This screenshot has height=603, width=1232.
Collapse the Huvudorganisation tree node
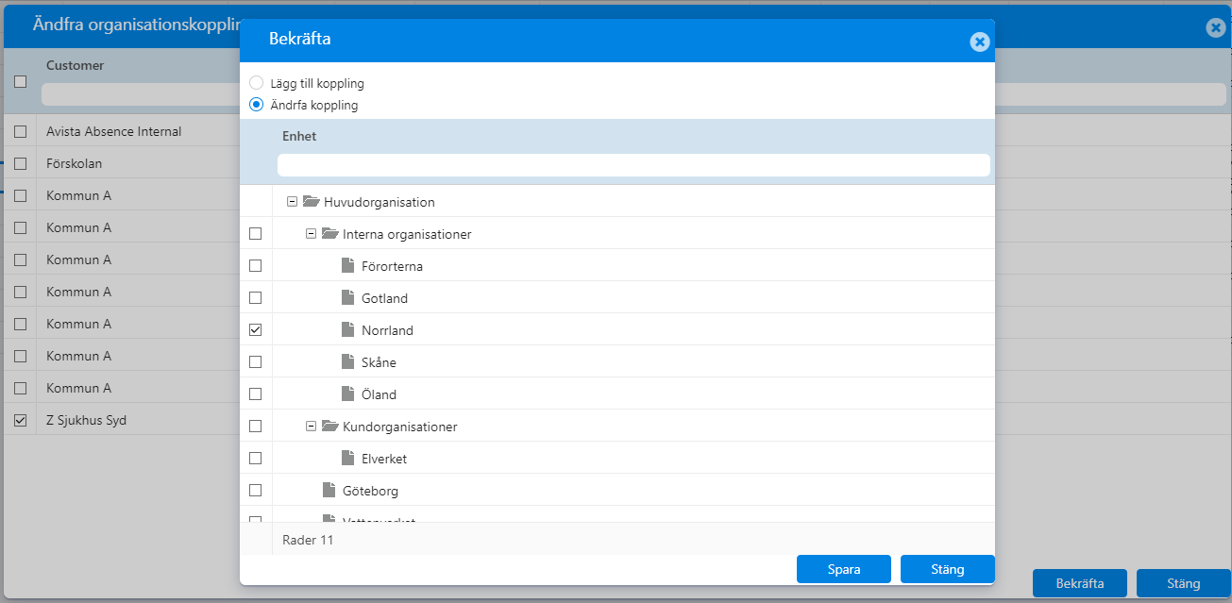pos(292,202)
